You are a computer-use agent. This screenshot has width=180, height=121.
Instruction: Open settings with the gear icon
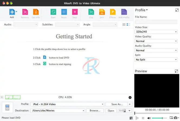pyautogui.click(x=130, y=98)
